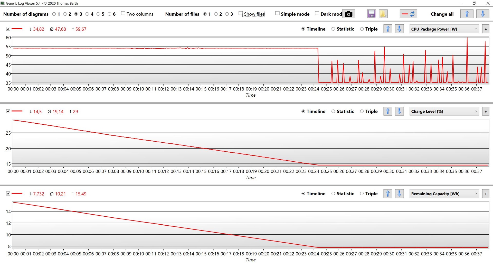Viewport: 493px width, 267px height.
Task: Select Statistic view for CPU Package Power
Action: (x=333, y=29)
